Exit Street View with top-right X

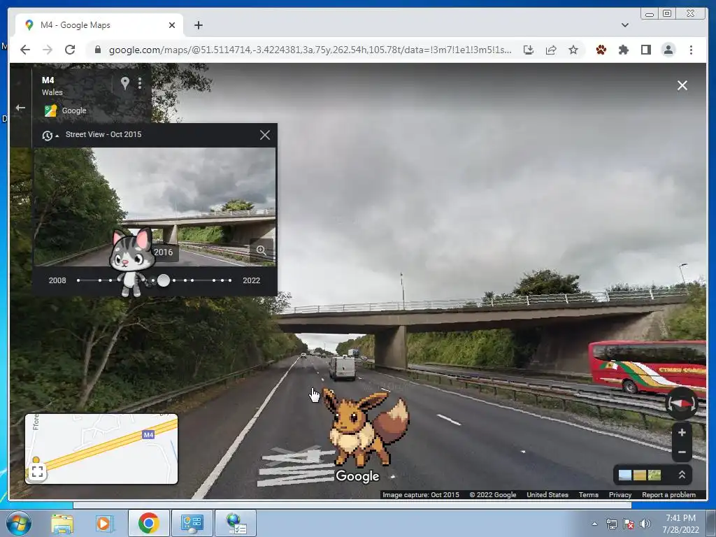(682, 85)
